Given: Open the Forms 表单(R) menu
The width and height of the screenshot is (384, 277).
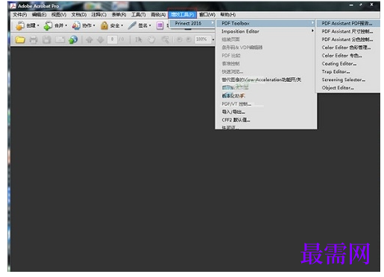Looking at the screenshot, I should point(119,15).
